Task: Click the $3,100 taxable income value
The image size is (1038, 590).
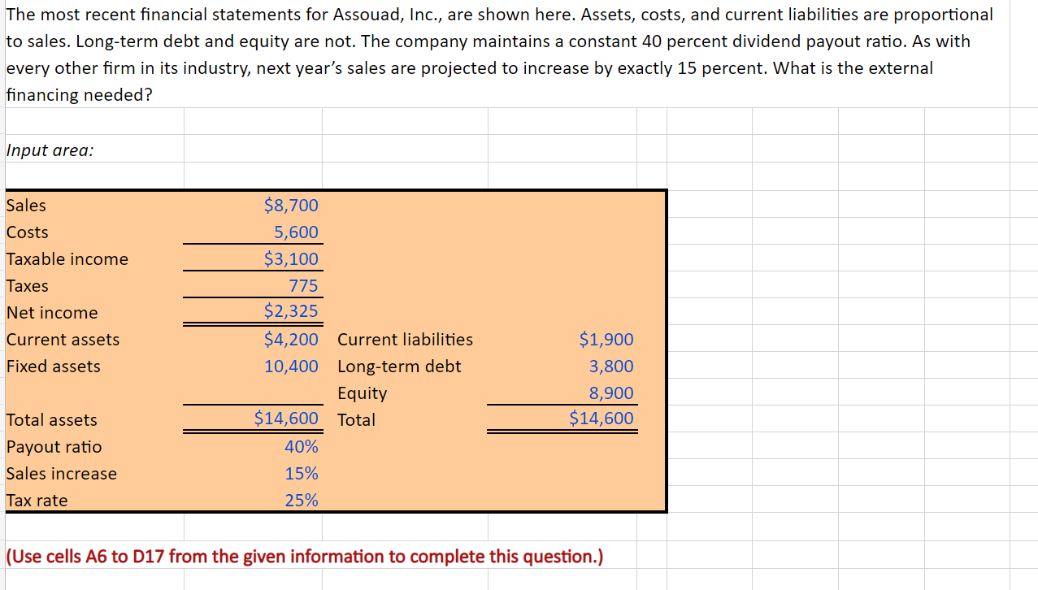Action: pyautogui.click(x=291, y=258)
